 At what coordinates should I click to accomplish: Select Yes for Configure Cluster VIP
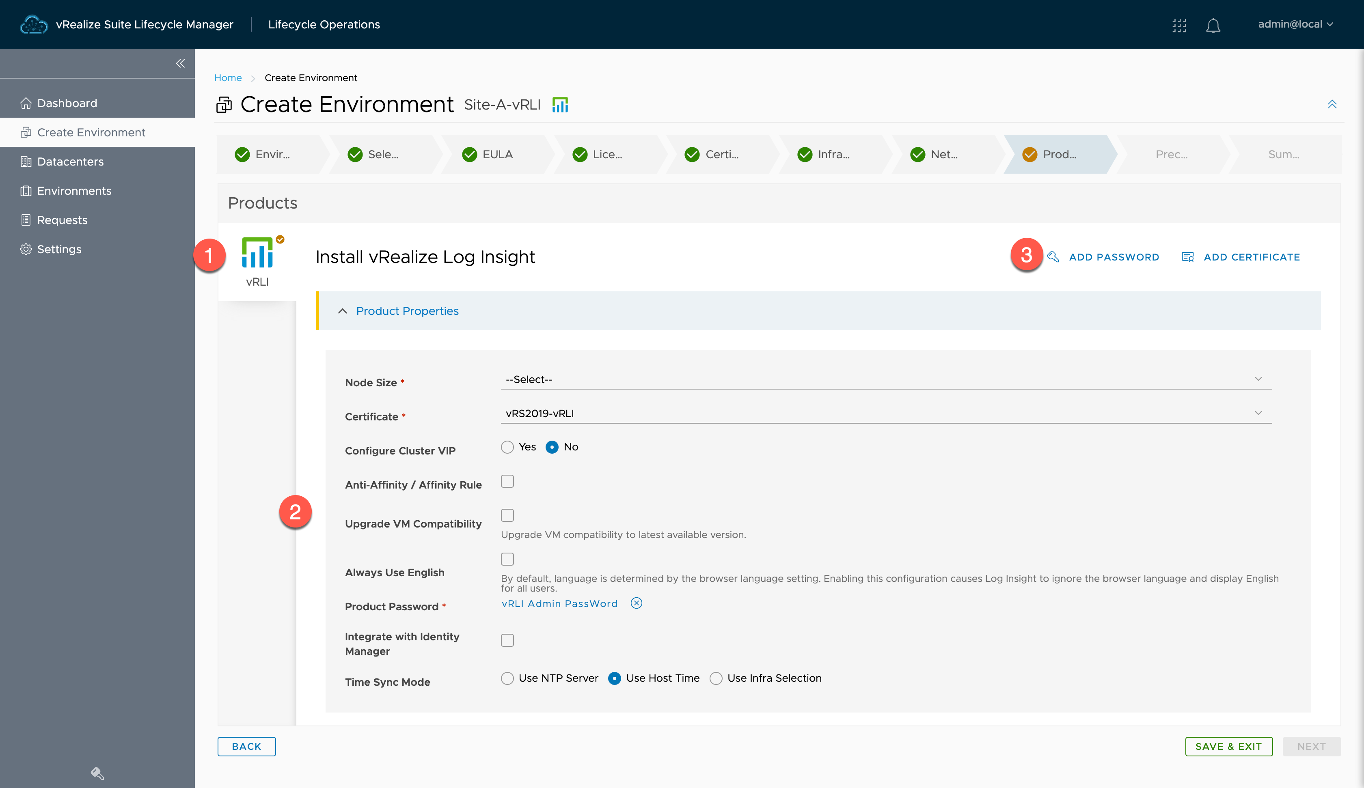coord(507,446)
